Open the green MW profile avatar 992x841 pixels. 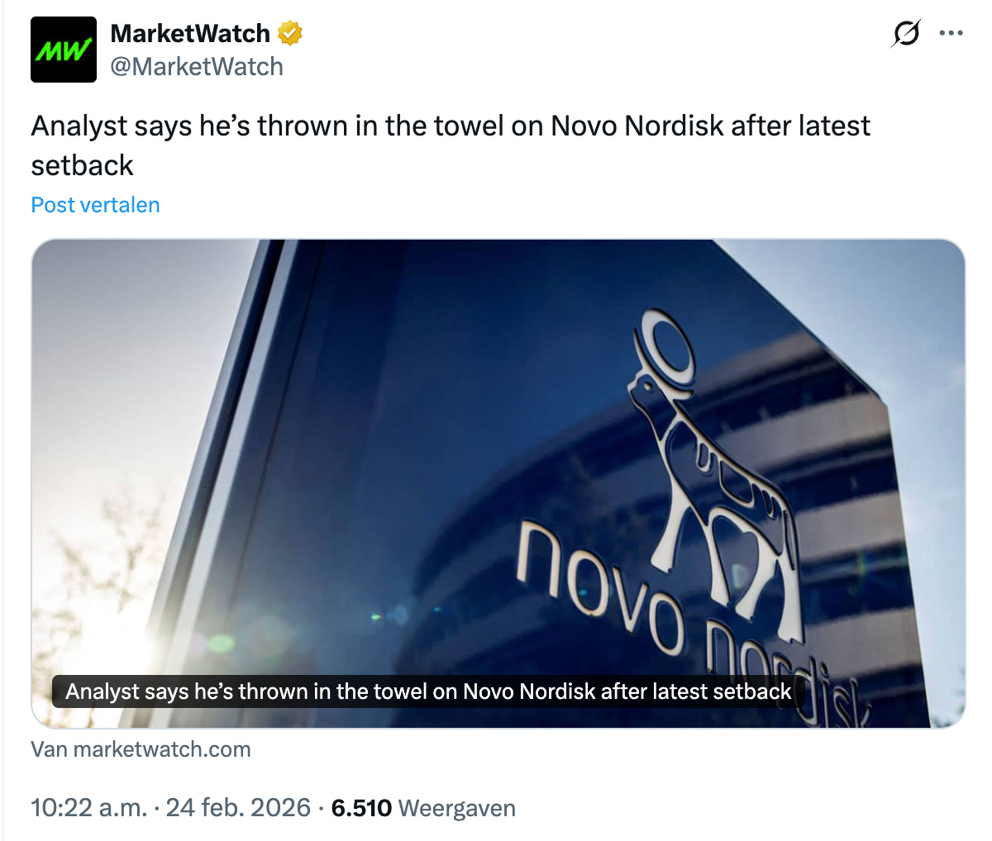coord(64,50)
